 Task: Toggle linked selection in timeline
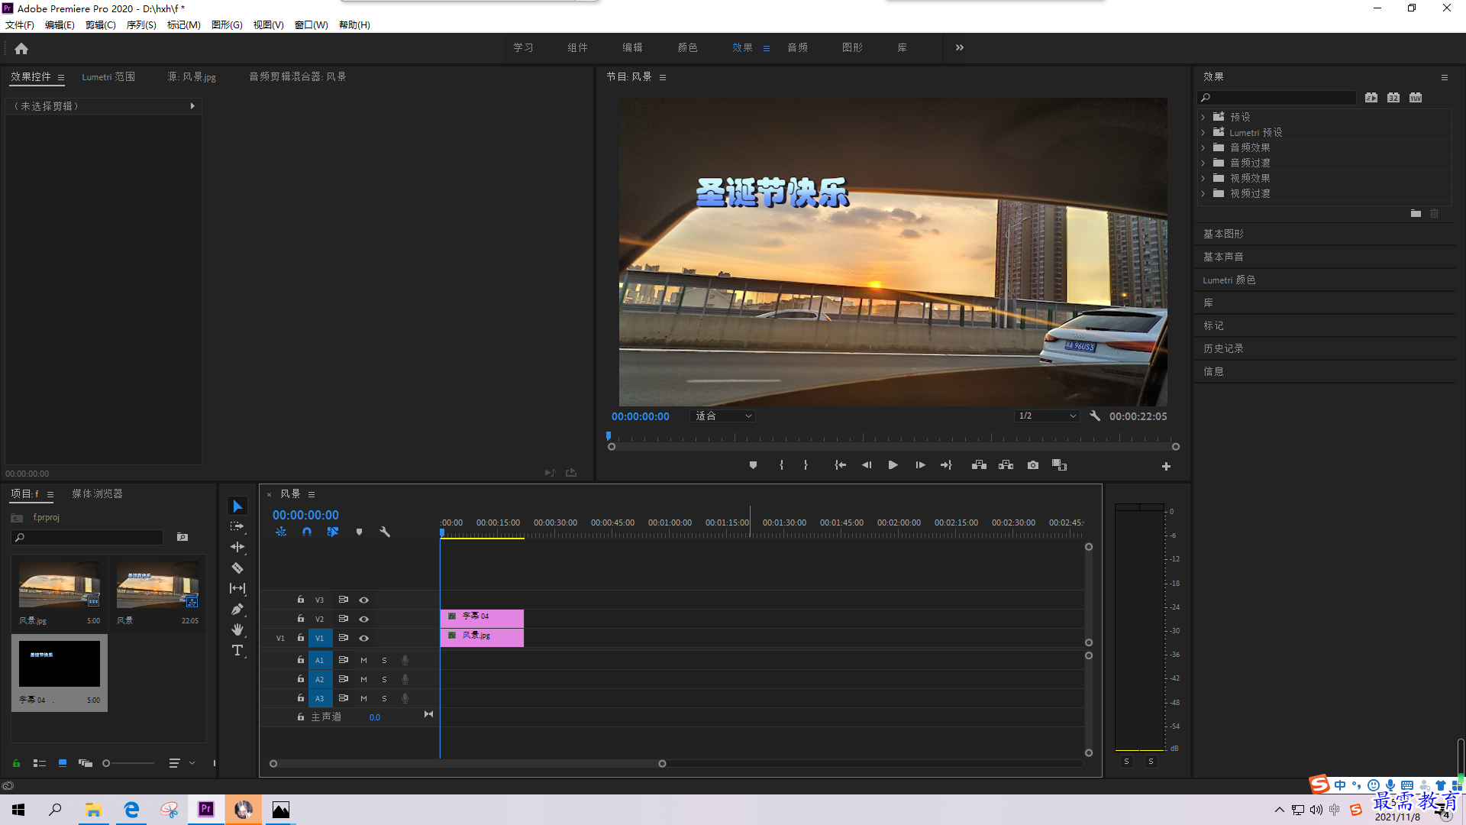point(333,532)
